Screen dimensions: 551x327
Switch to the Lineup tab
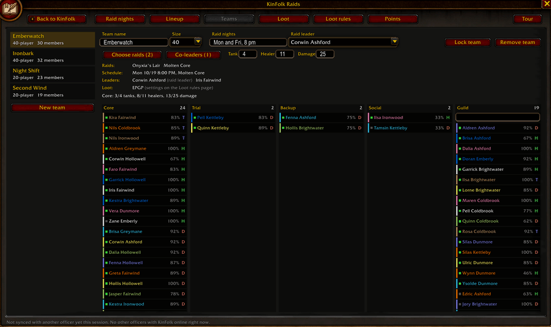coord(174,19)
